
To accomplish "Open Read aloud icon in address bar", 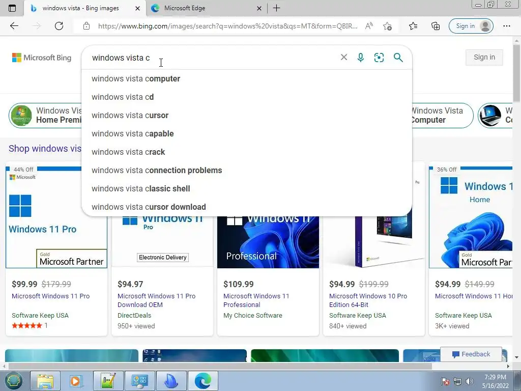I will pyautogui.click(x=369, y=26).
